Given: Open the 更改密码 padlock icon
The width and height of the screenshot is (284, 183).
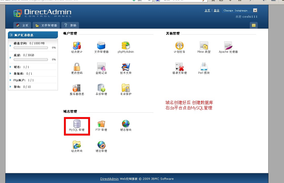Looking at the screenshot, I should [x=77, y=67].
